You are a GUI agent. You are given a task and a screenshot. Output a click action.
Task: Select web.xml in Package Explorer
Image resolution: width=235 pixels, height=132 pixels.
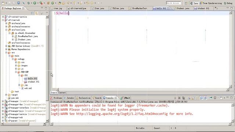click(x=26, y=88)
